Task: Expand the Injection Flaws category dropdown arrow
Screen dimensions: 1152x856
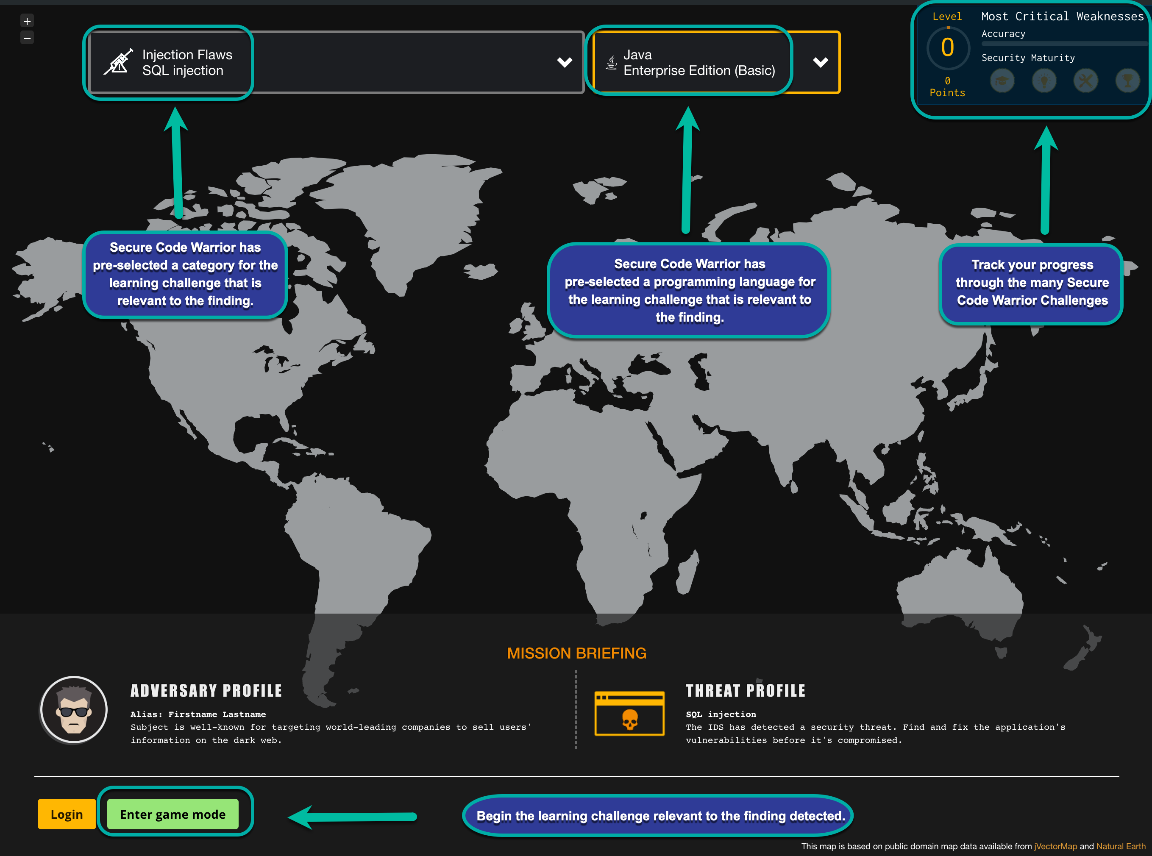Action: tap(564, 62)
